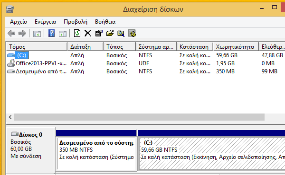Viewport: 285px width, 175px height.
Task: Sort by the Ελεύθερ... column header
Action: click(272, 47)
